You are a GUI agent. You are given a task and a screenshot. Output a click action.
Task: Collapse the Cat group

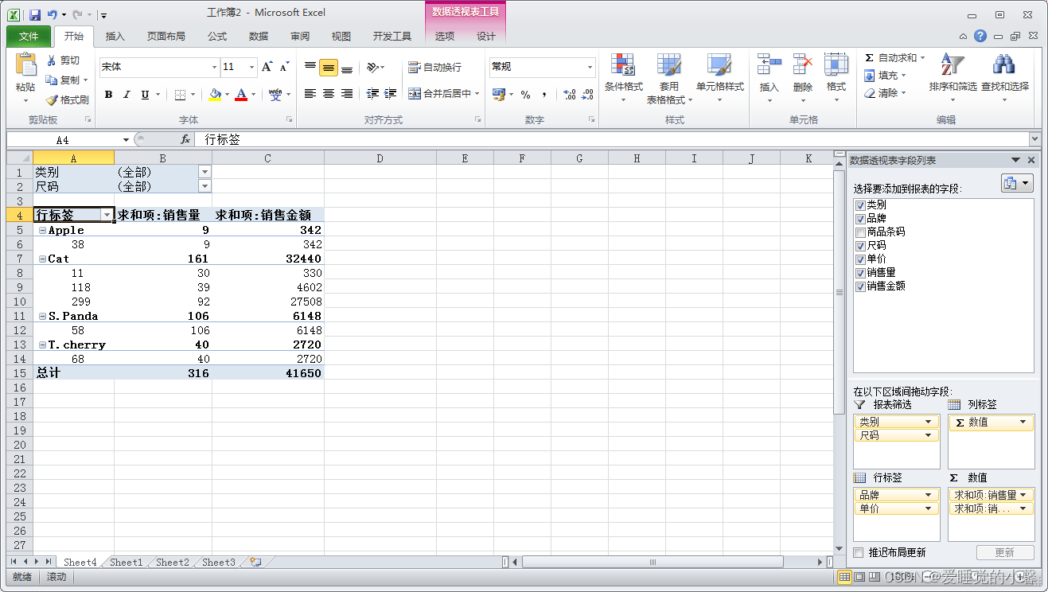41,259
